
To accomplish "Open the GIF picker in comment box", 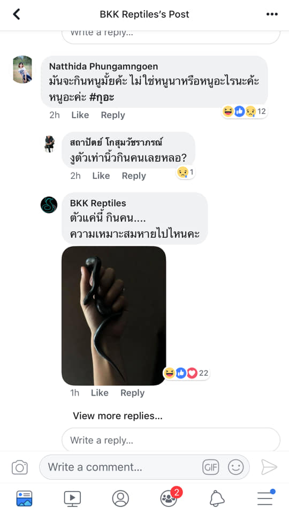I will [211, 467].
